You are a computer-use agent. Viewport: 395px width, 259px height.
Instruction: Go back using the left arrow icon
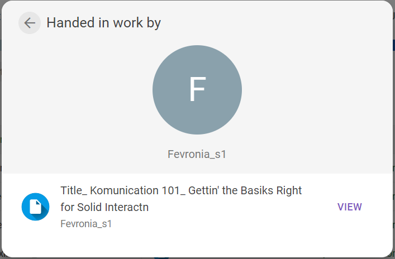tap(30, 23)
